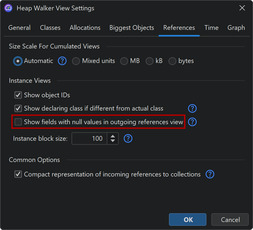
Task: Enable Show fields with null values checkbox
Action: click(18, 122)
